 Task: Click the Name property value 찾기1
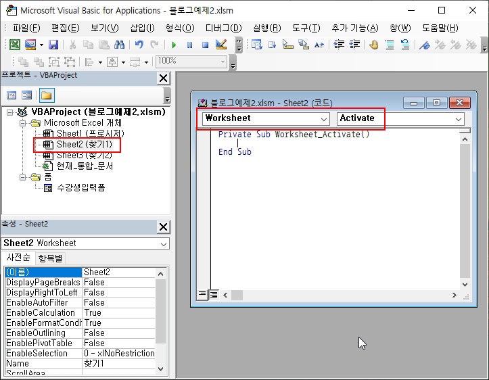point(118,364)
